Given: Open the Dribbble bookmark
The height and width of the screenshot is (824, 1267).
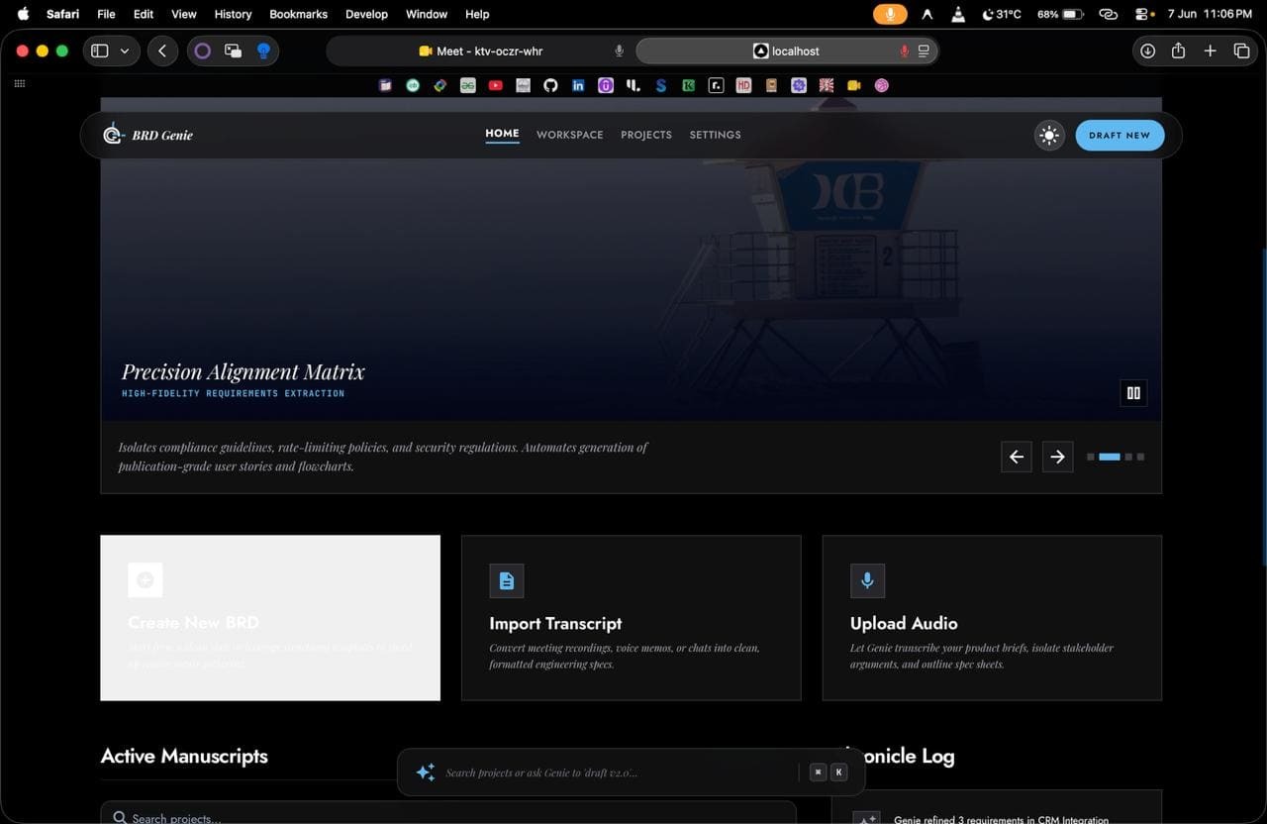Looking at the screenshot, I should (x=881, y=85).
